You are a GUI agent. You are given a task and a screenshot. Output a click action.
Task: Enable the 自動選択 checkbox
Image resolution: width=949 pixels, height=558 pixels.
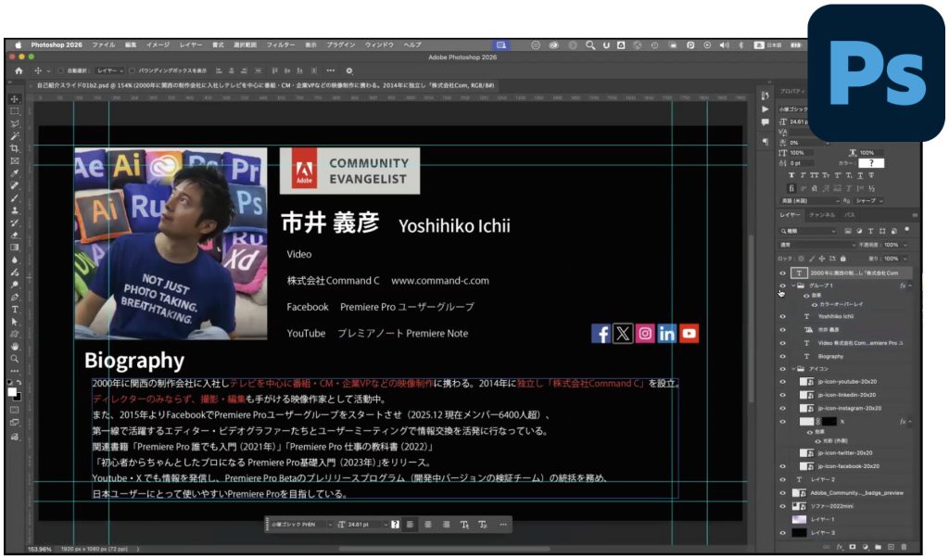click(x=61, y=70)
